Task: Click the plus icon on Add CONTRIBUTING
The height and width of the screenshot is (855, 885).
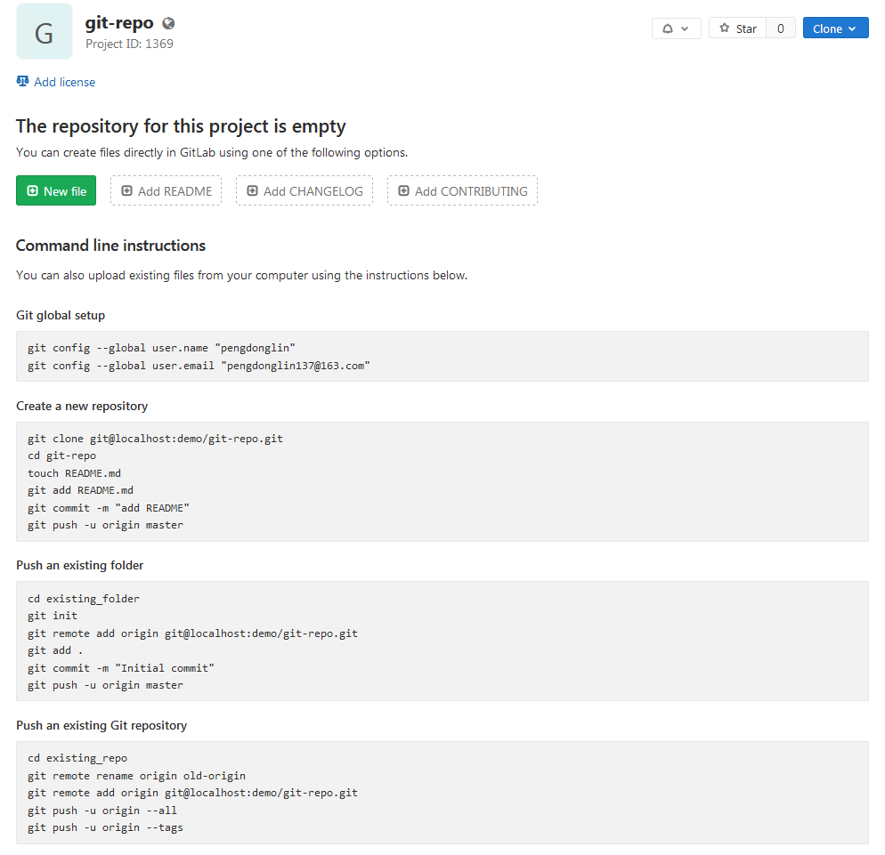Action: click(x=402, y=190)
